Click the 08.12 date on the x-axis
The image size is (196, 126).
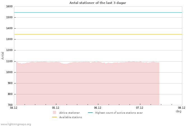click(182, 108)
